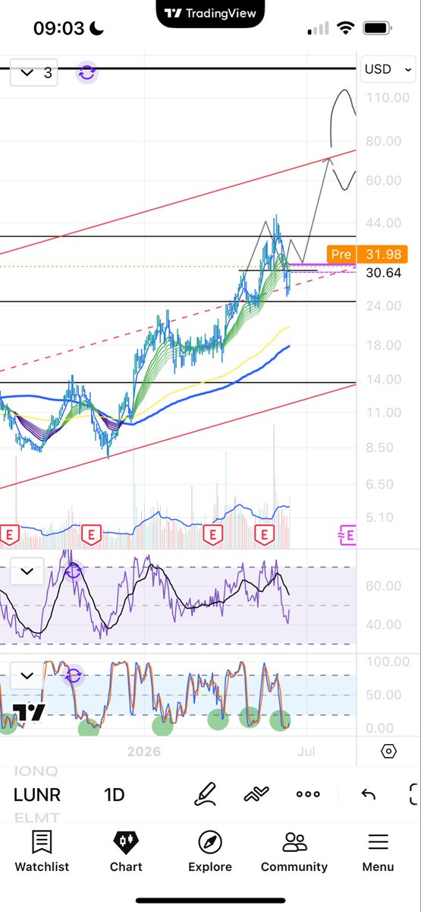Tap the TradingView pill at top
The image size is (421, 912).
211,13
